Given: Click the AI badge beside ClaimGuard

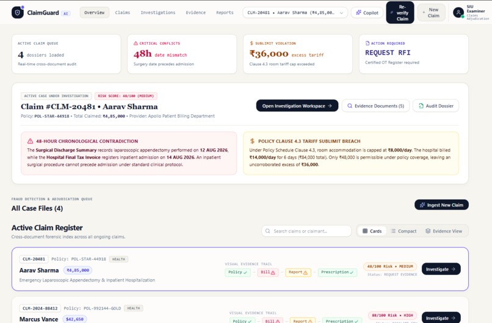Looking at the screenshot, I should point(65,13).
